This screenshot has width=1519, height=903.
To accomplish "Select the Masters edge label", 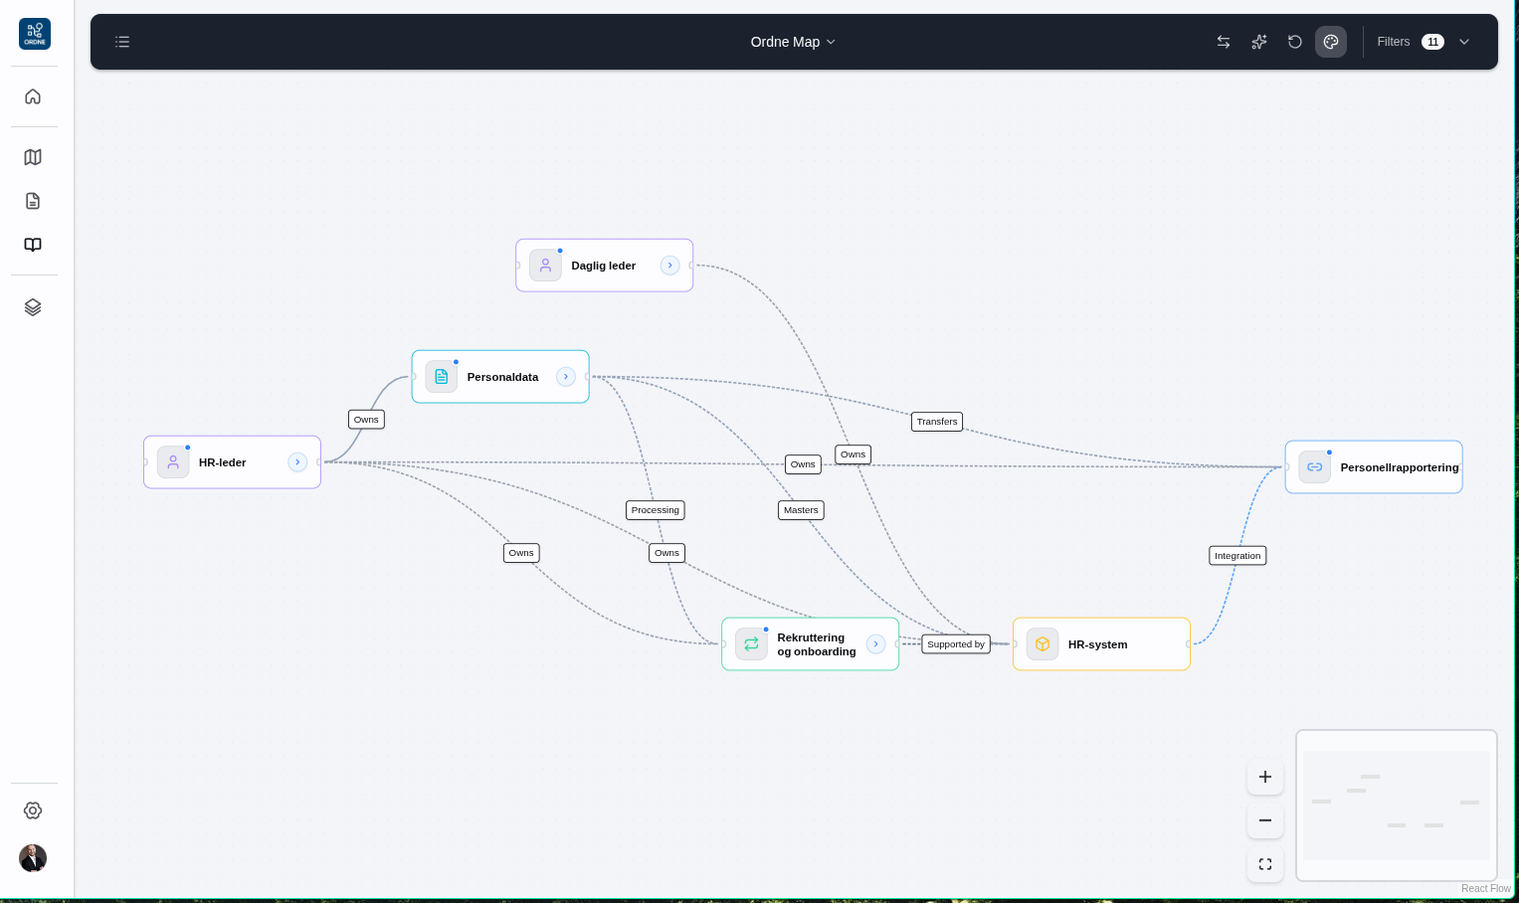I will point(801,510).
